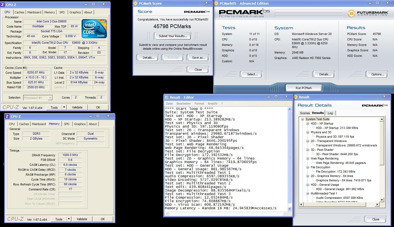
Task: Click Editor vertical scrollbar up arrow
Action: (x=289, y=109)
